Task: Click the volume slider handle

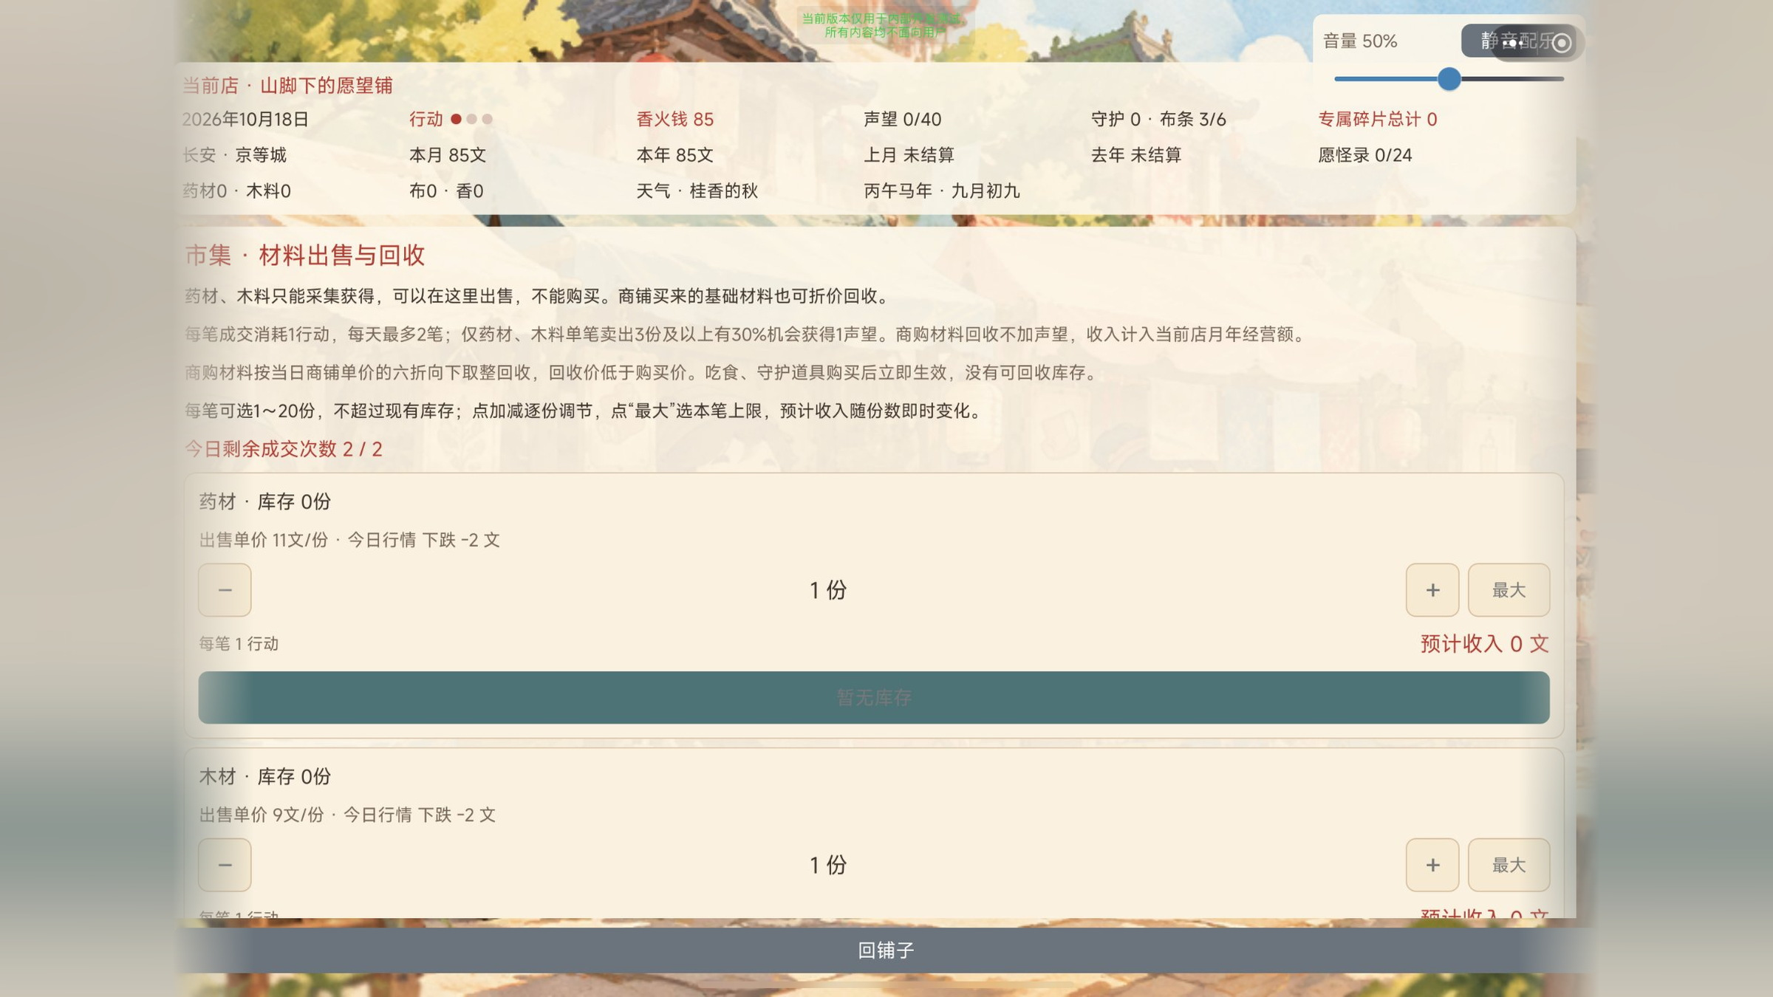Action: pyautogui.click(x=1449, y=79)
